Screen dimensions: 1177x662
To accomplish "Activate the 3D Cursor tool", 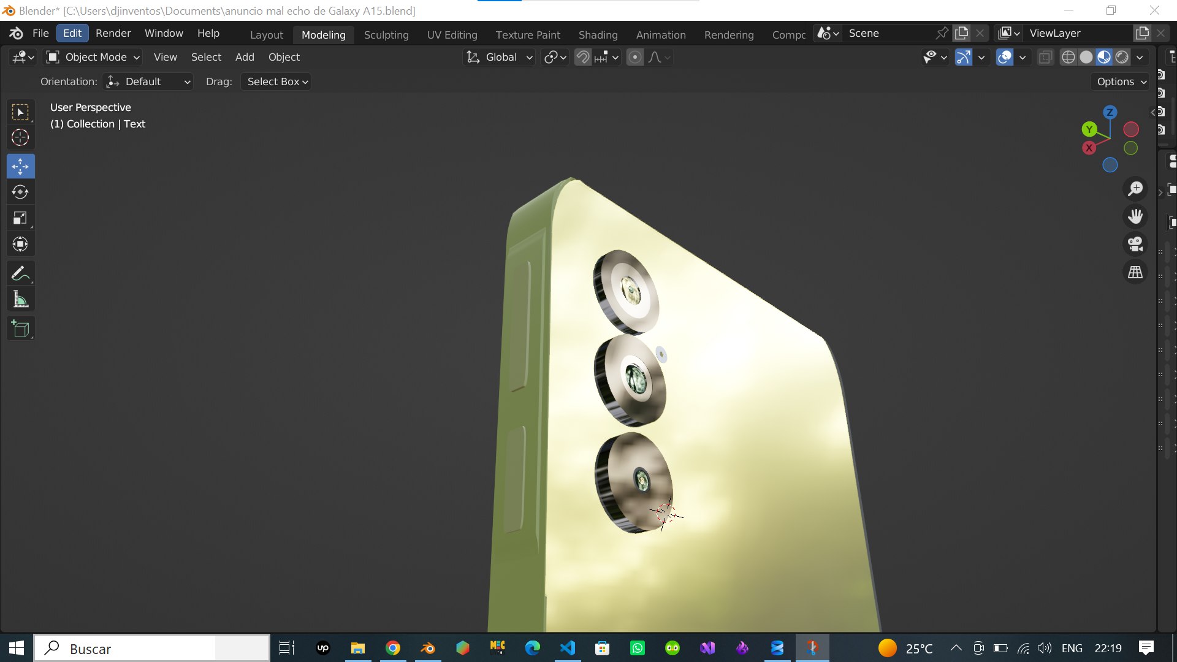I will (20, 138).
